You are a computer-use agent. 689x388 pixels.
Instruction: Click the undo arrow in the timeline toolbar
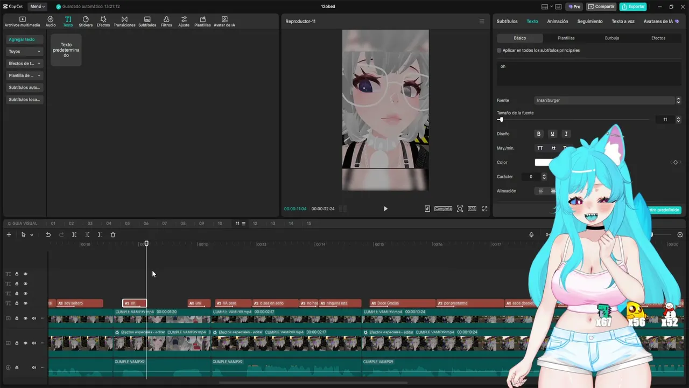(48, 234)
